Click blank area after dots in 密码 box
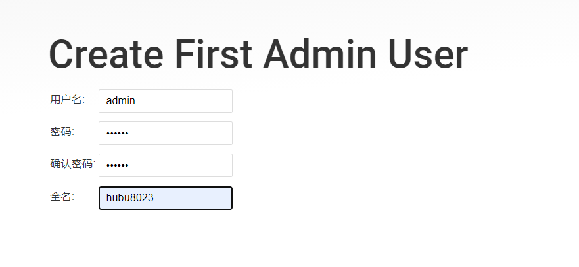Image resolution: width=579 pixels, height=267 pixels. 184,133
